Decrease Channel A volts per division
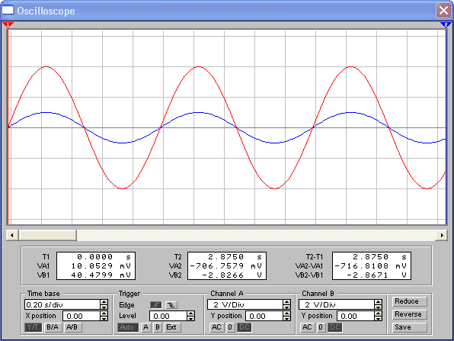This screenshot has width=454, height=341. 286,307
